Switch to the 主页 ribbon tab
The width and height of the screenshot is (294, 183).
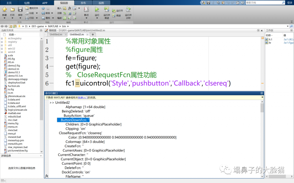9,2
